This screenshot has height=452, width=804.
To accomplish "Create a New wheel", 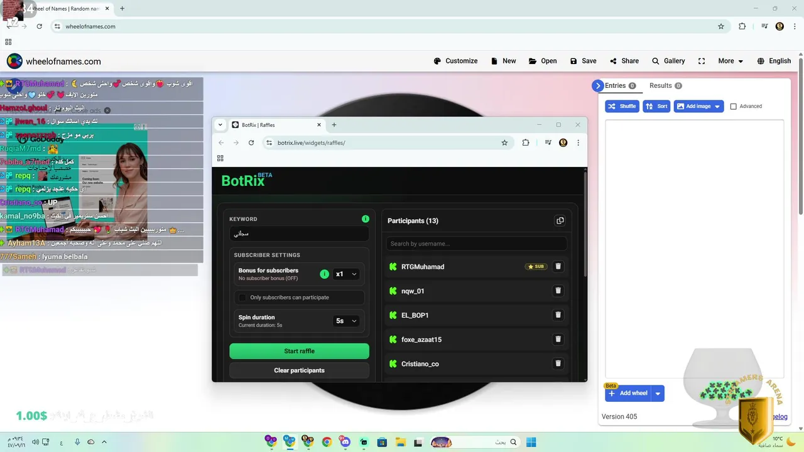I will pos(503,61).
